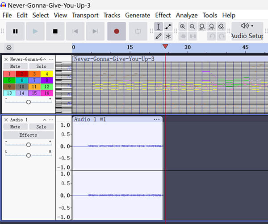Open timeline options gear icon
268x224 pixels.
[9, 48]
